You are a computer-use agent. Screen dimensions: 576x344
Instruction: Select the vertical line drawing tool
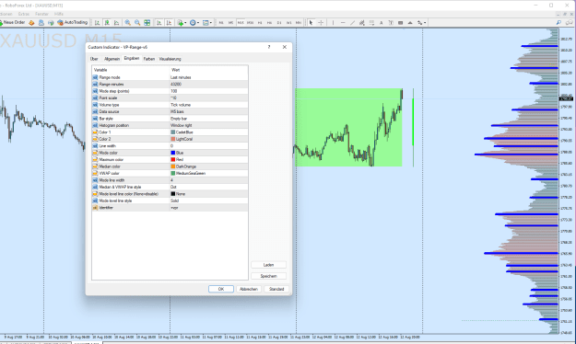coord(333,23)
